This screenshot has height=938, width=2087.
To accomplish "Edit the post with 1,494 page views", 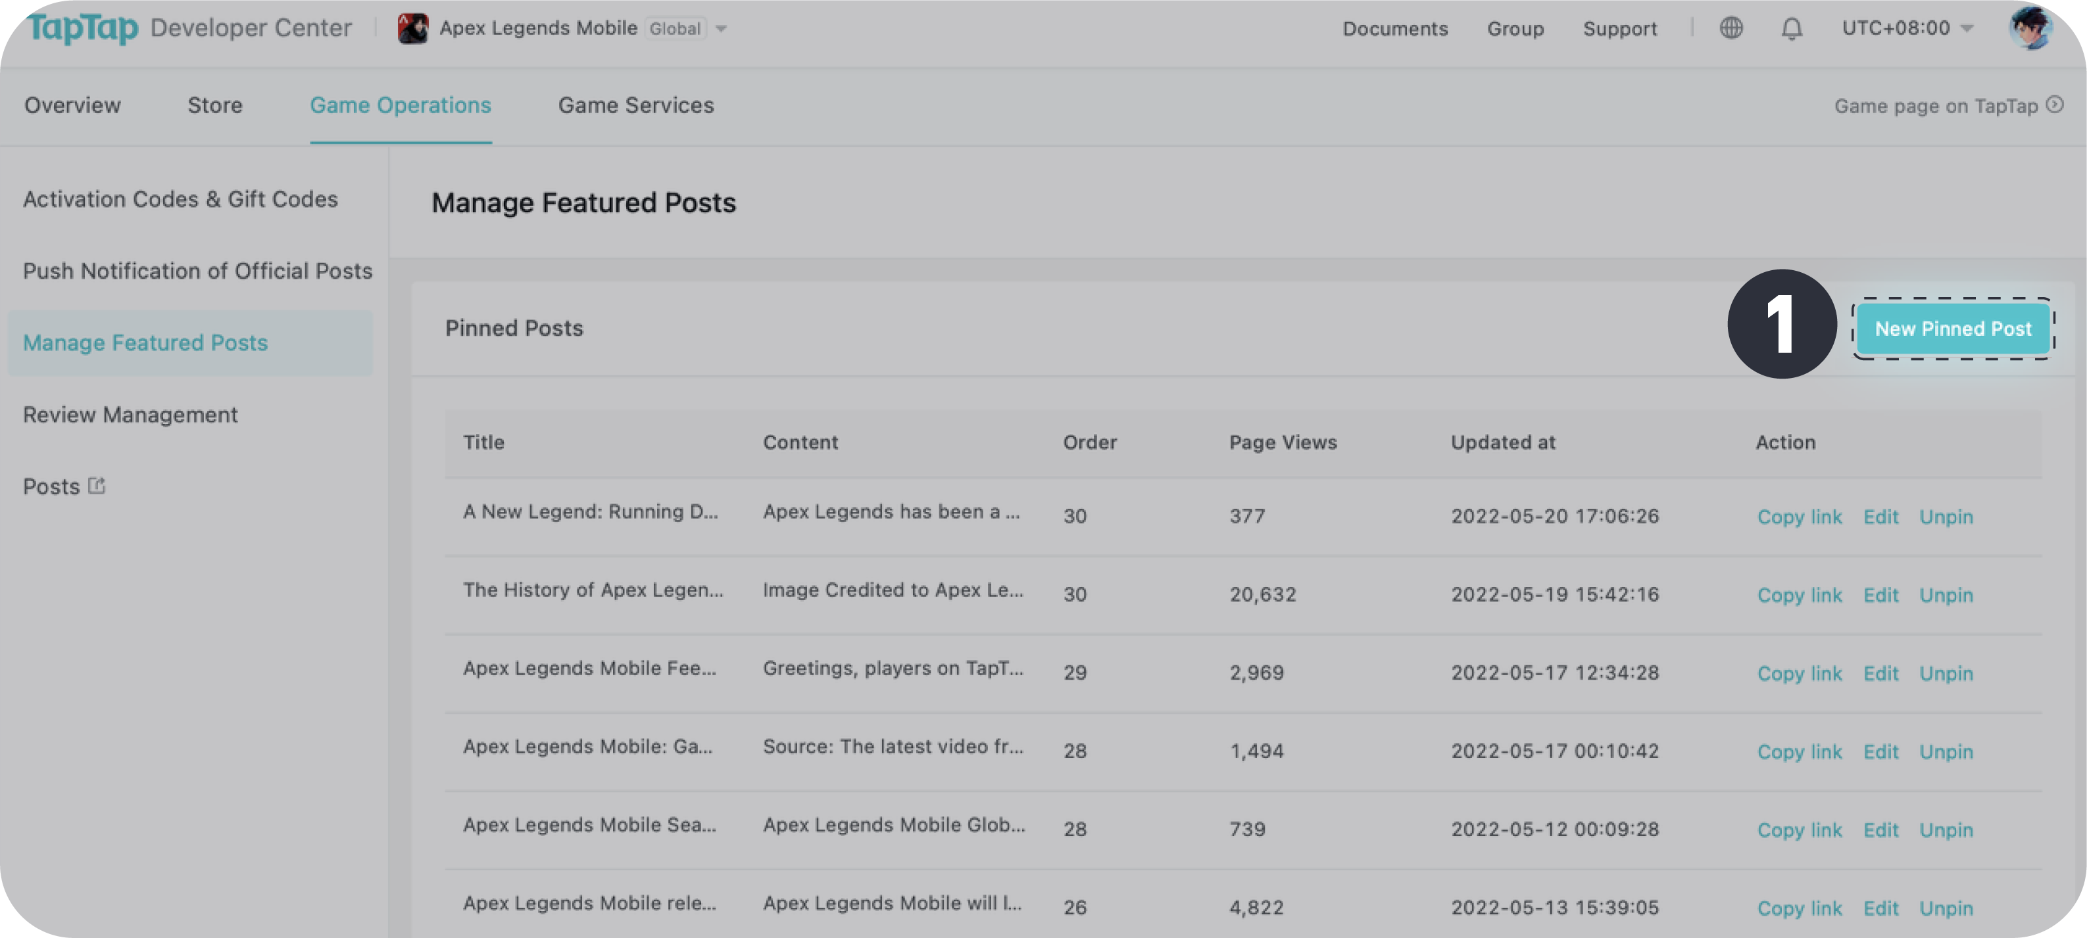I will click(x=1880, y=752).
